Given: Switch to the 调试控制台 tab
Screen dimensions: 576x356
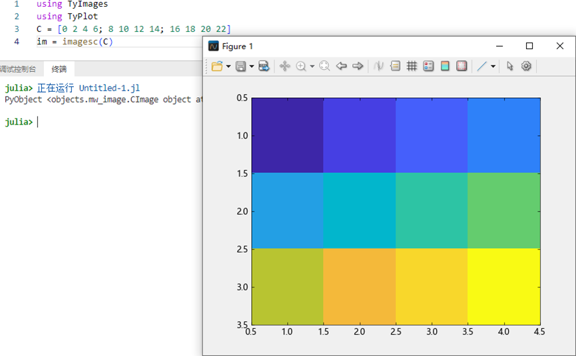Looking at the screenshot, I should coord(18,69).
